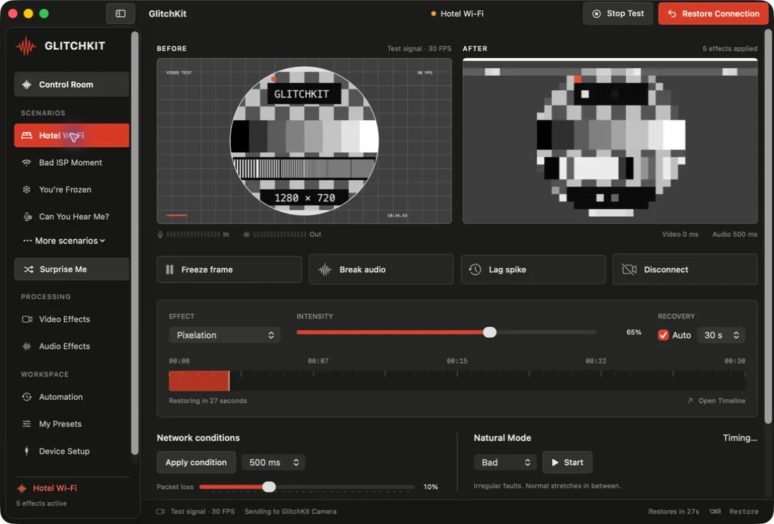The image size is (774, 524).
Task: Click the Disconnect button
Action: tap(685, 270)
